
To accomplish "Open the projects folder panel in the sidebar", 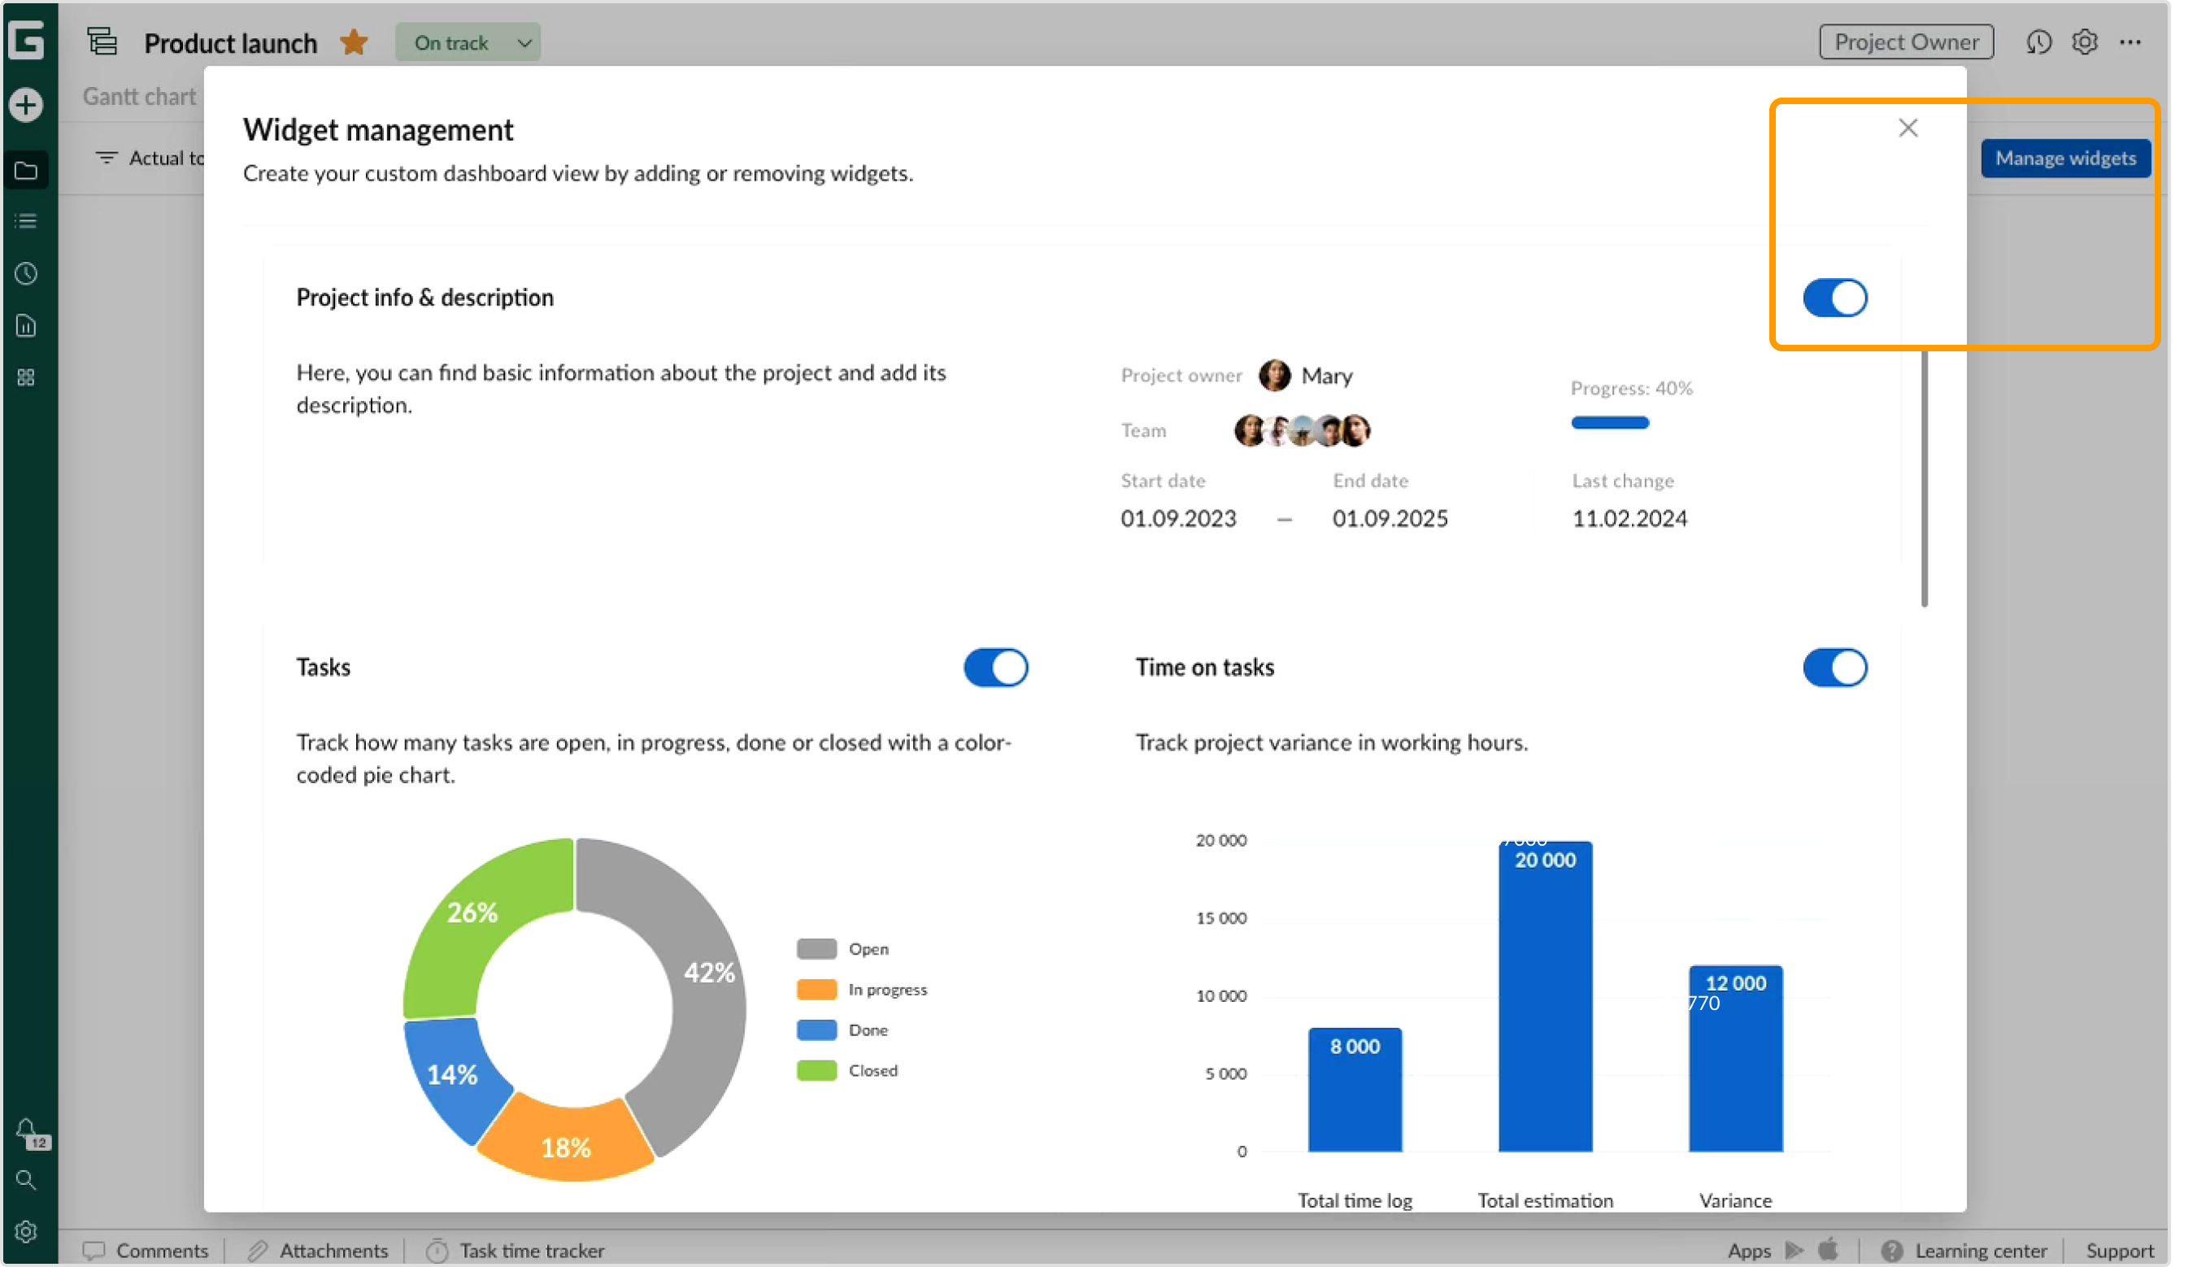I will pos(26,171).
